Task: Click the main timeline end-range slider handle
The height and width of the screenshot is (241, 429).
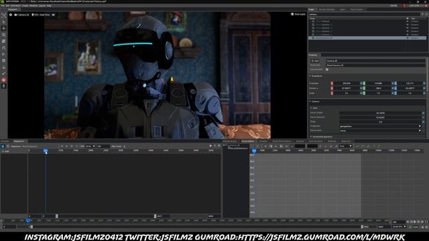Action: point(362,227)
